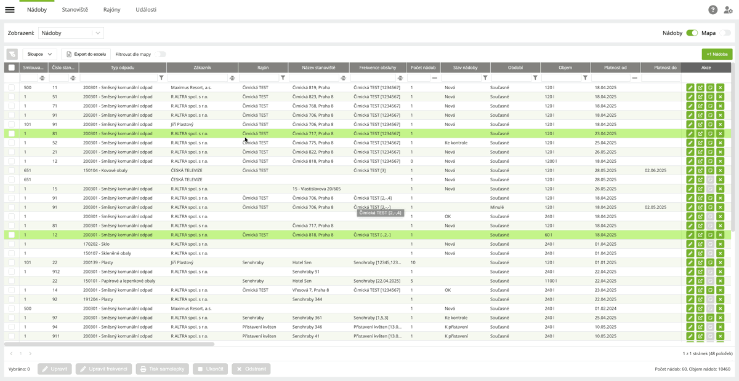
Task: Open the hamburger main menu
Action: point(10,10)
